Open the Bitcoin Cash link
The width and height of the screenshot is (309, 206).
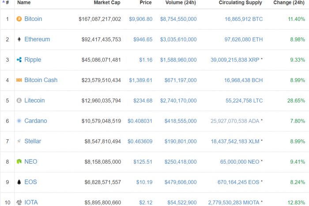(x=41, y=80)
